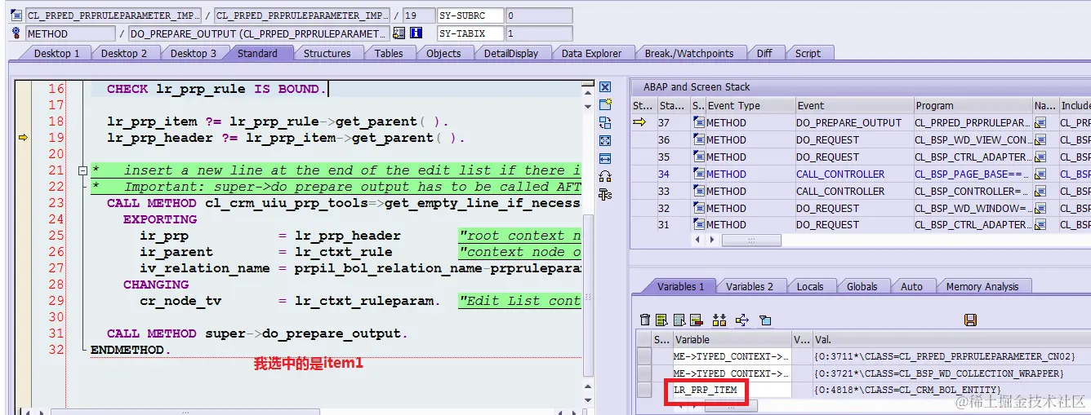This screenshot has width=1091, height=415.
Task: Click navigation icon in stack row 34
Action: (1040, 174)
